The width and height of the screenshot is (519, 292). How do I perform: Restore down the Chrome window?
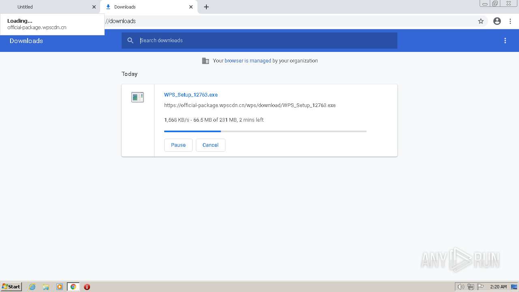tap(495, 3)
